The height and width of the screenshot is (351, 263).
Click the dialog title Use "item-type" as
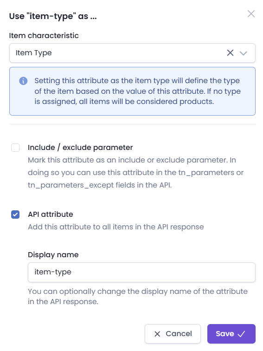click(53, 16)
